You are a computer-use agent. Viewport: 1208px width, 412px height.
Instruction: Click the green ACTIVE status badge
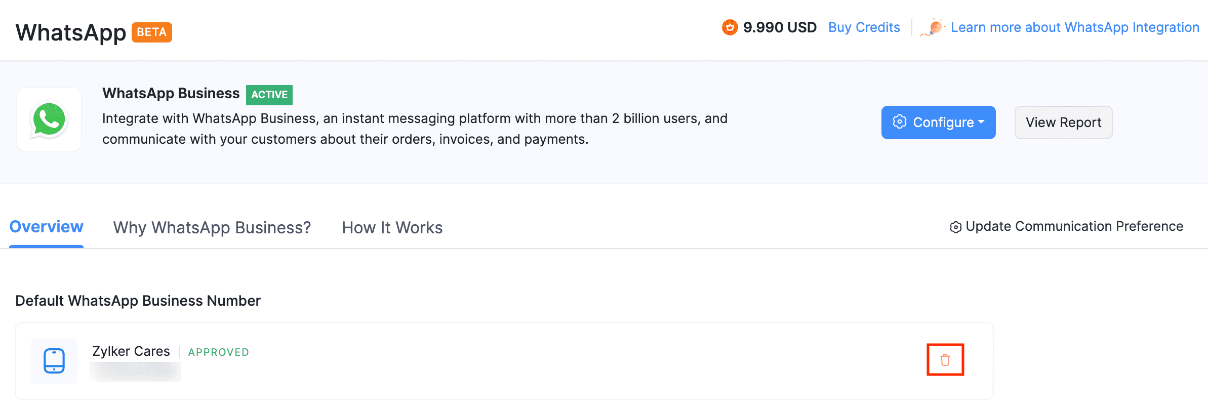(x=269, y=95)
